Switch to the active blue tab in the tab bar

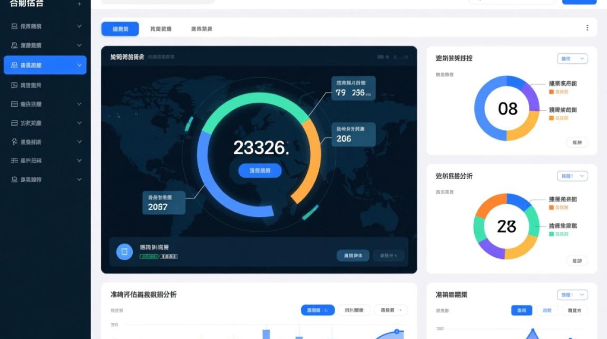(x=120, y=29)
